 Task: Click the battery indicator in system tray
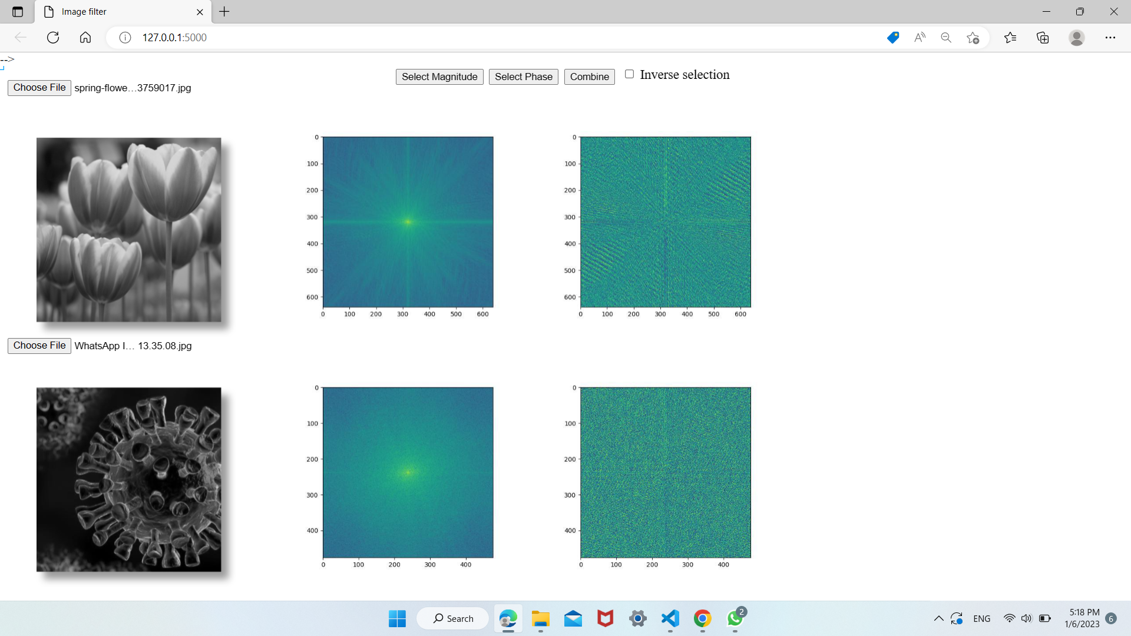1046,618
